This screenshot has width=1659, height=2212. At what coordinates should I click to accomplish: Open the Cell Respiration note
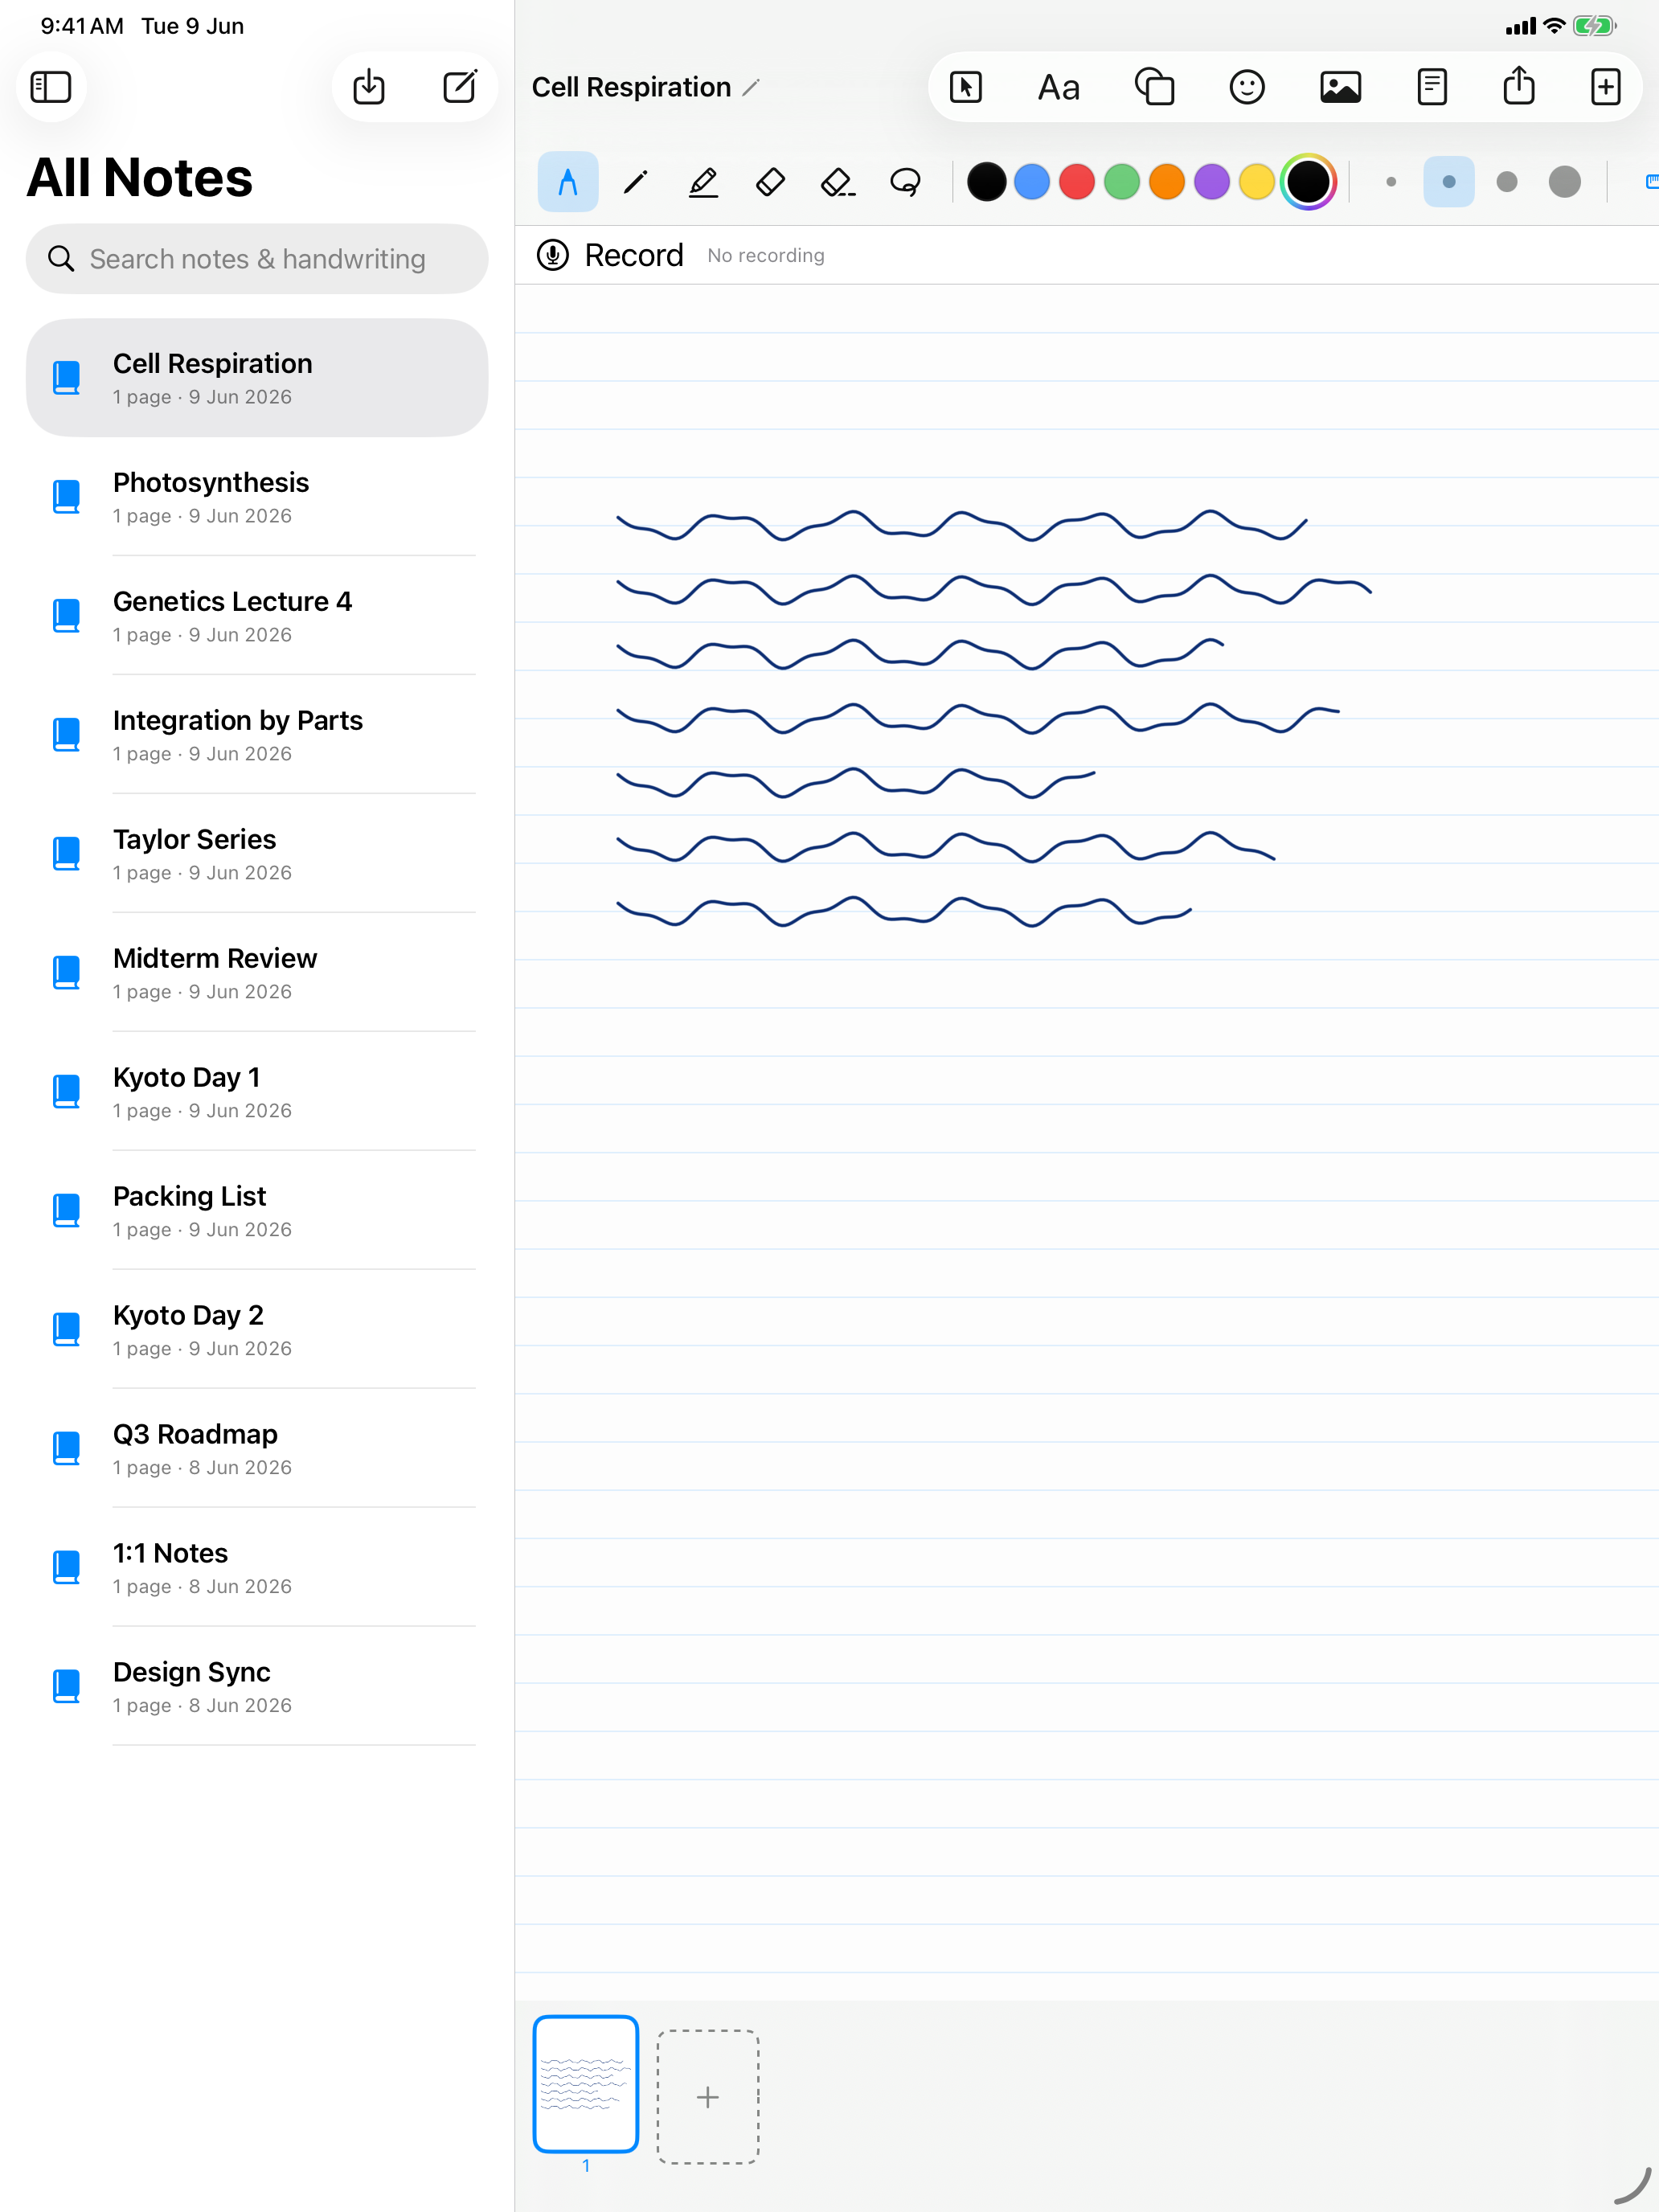(257, 378)
